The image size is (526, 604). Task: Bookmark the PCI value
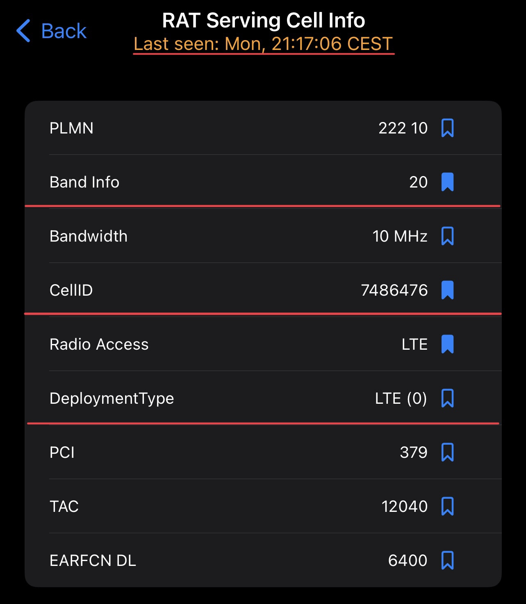pyautogui.click(x=447, y=452)
